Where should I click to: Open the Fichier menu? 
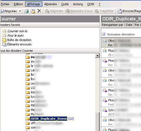5,4
